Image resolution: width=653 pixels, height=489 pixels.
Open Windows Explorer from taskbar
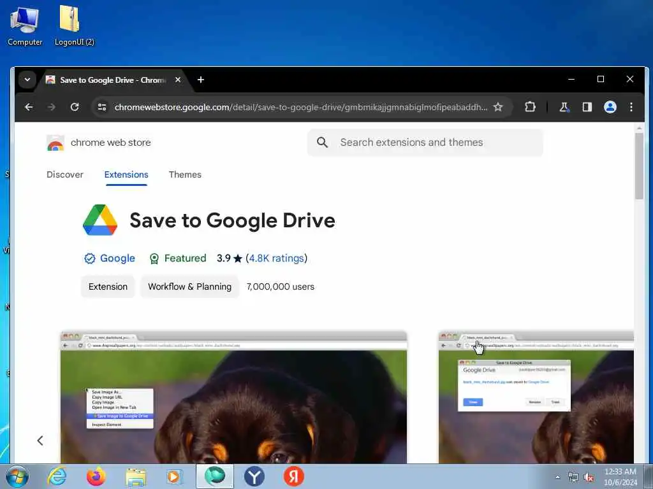(x=136, y=477)
